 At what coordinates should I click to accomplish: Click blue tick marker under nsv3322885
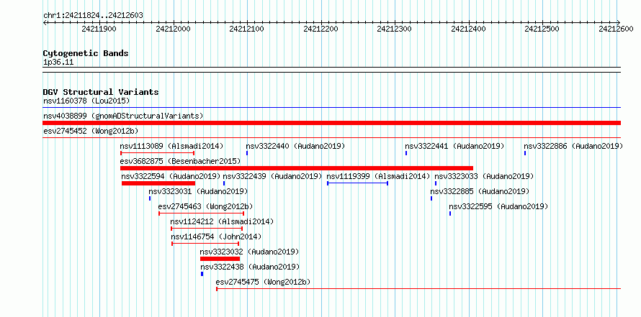click(431, 198)
